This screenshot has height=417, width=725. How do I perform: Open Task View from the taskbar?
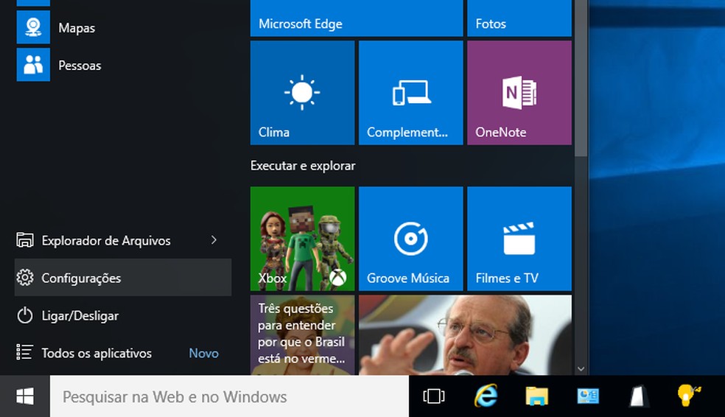tap(434, 396)
